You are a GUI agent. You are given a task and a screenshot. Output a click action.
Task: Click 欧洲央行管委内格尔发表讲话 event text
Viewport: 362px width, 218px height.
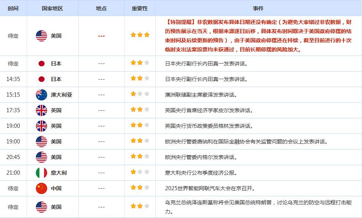[201, 157]
